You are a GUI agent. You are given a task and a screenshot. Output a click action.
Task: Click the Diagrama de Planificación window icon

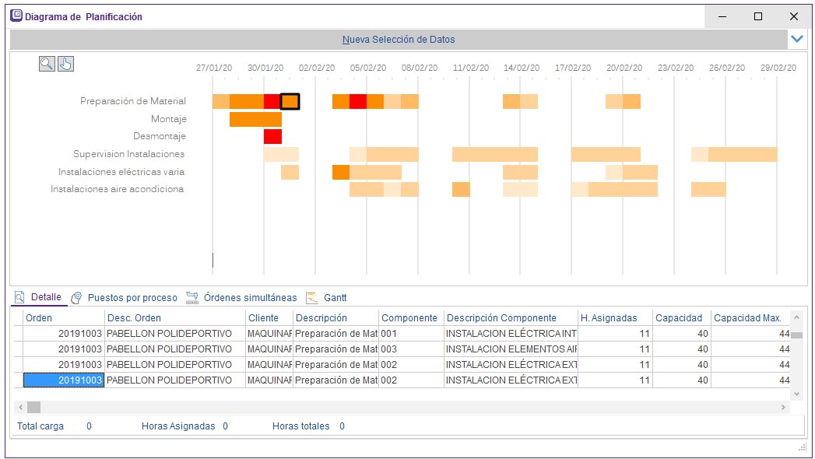(x=16, y=16)
